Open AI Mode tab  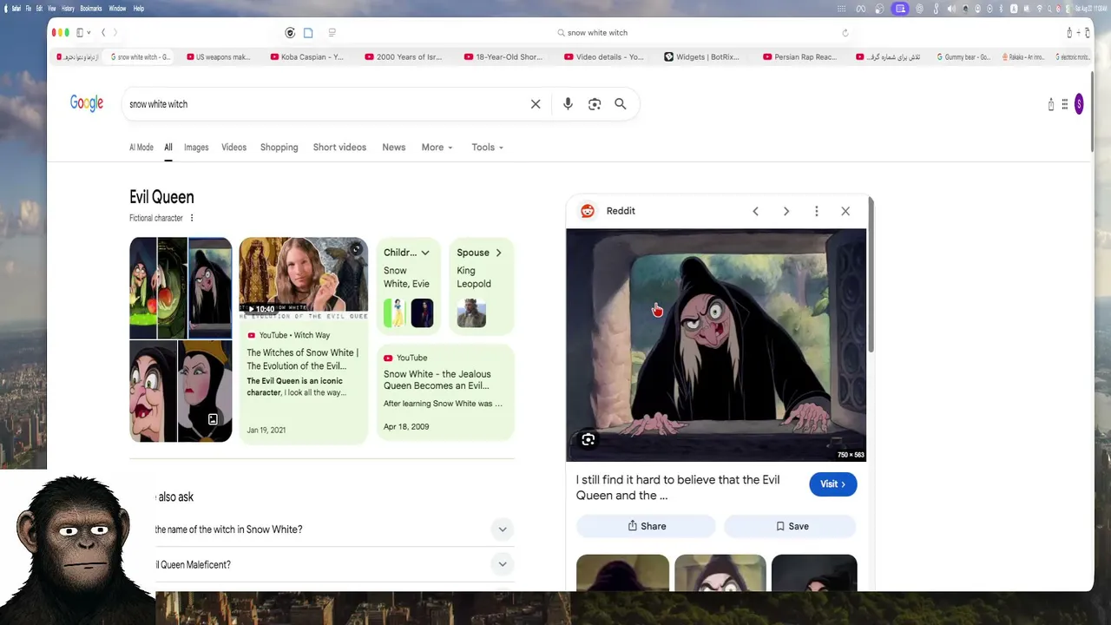pyautogui.click(x=141, y=148)
